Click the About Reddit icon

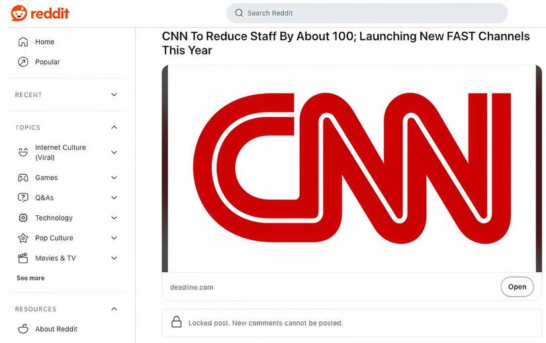23,329
